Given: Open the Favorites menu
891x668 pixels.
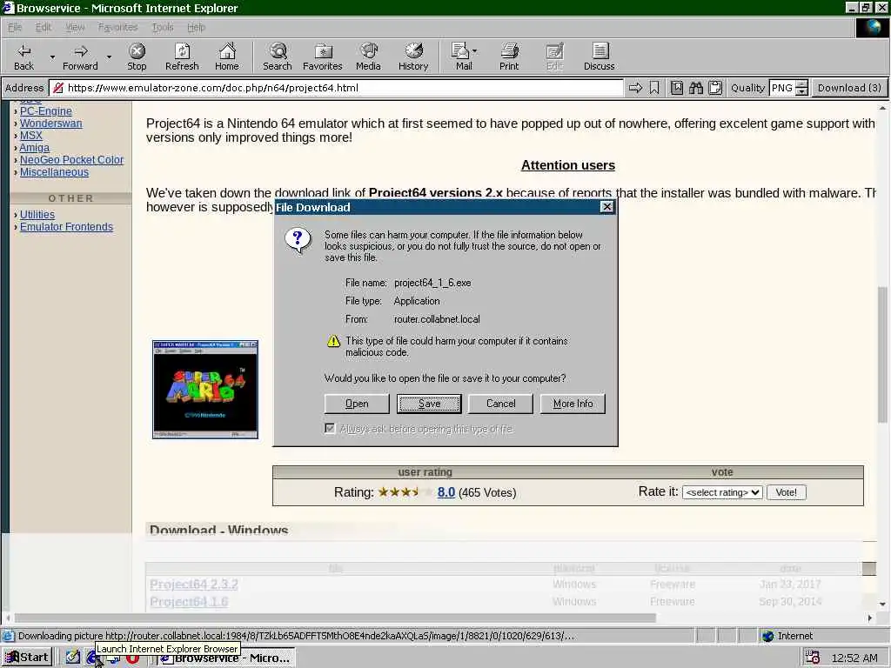Looking at the screenshot, I should pyautogui.click(x=117, y=27).
